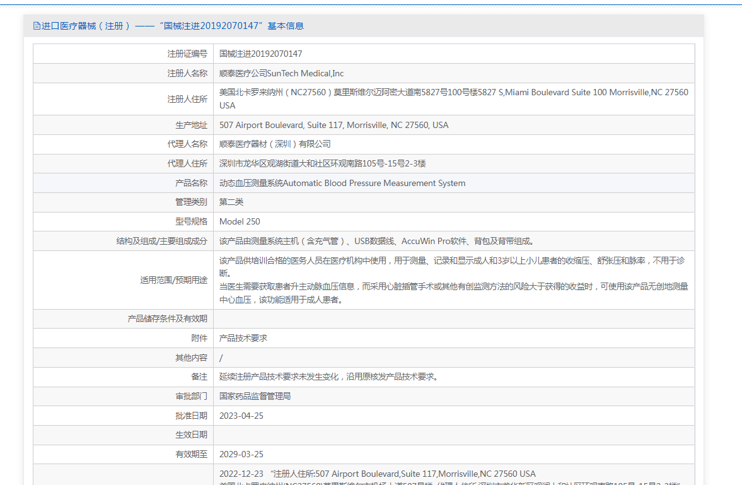Screen dimensions: 742x485
Task: Click production address 507 Airport Boulevard text
Action: point(333,126)
